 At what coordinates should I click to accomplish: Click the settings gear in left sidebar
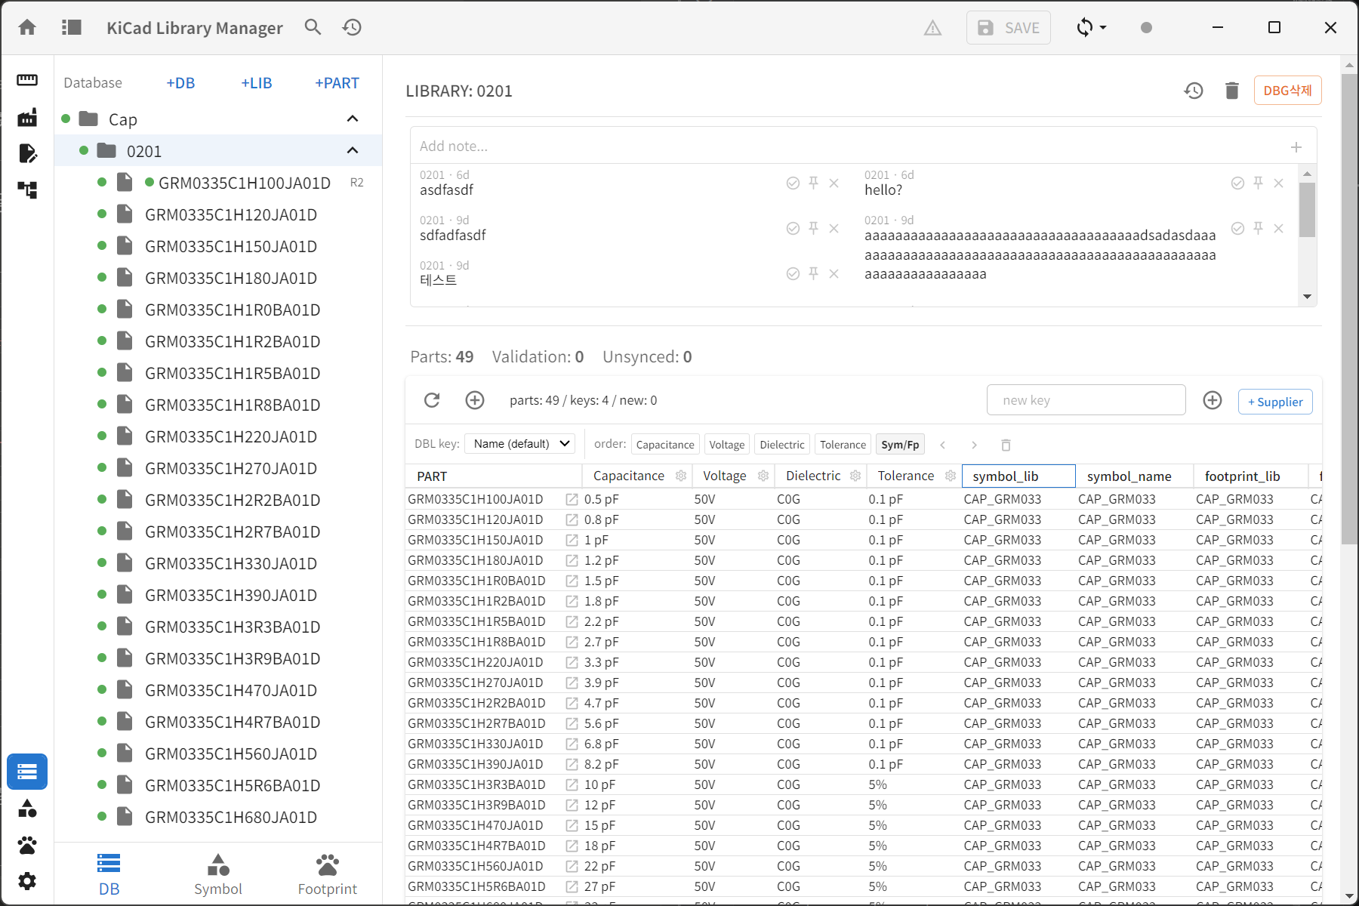coord(27,881)
